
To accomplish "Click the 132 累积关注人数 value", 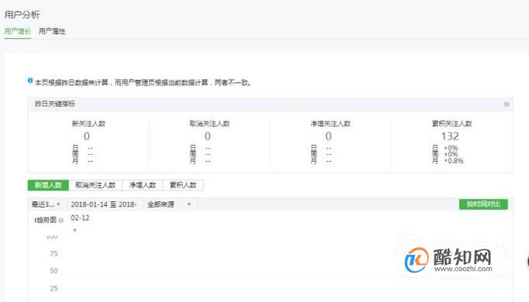I will [450, 136].
